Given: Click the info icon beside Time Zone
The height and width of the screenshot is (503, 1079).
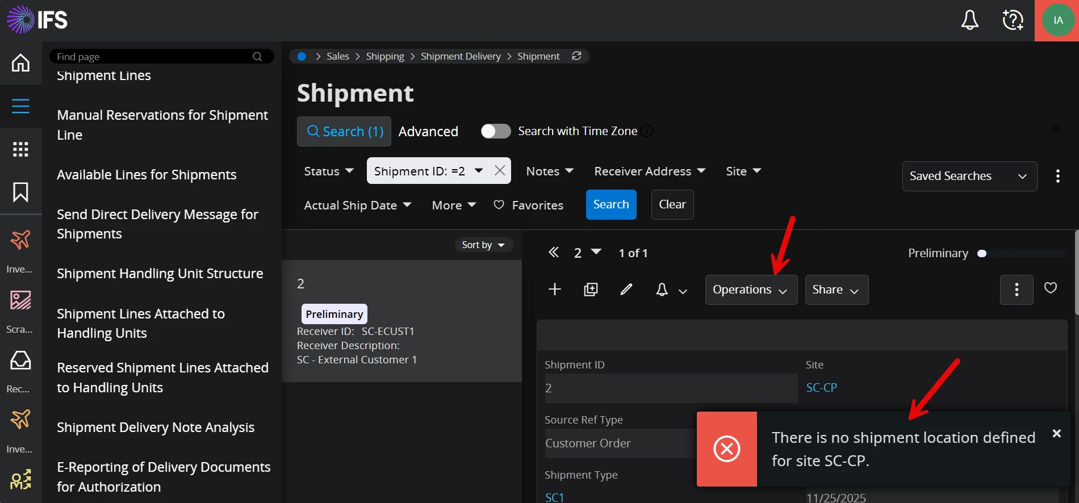Looking at the screenshot, I should click(x=647, y=131).
